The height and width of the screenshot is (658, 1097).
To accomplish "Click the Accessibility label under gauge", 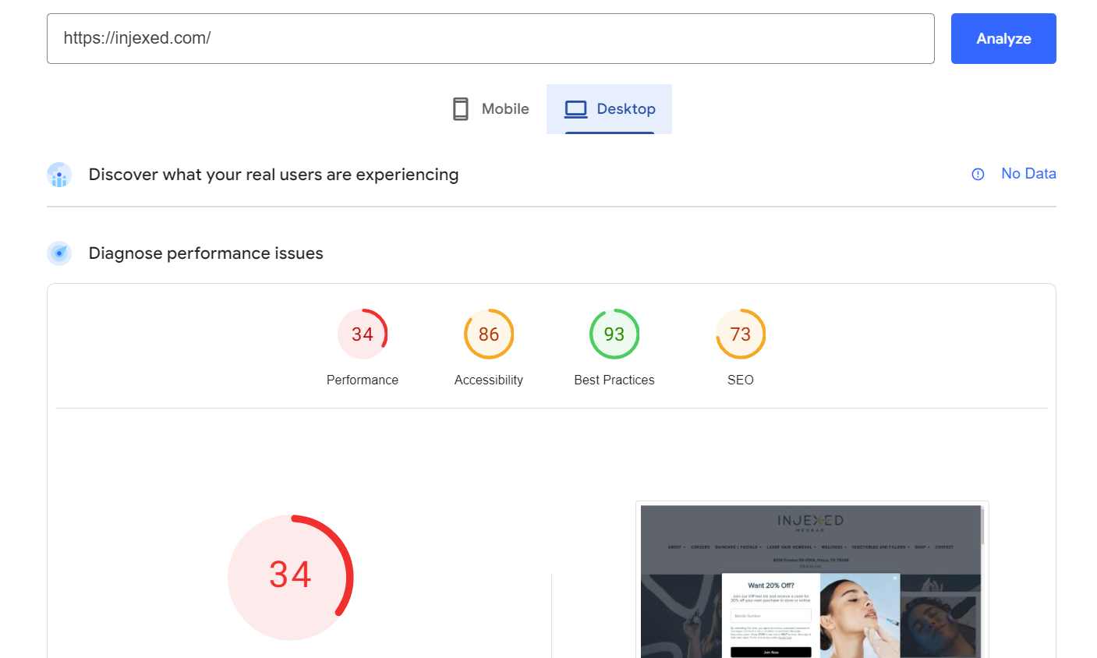I will click(x=489, y=380).
